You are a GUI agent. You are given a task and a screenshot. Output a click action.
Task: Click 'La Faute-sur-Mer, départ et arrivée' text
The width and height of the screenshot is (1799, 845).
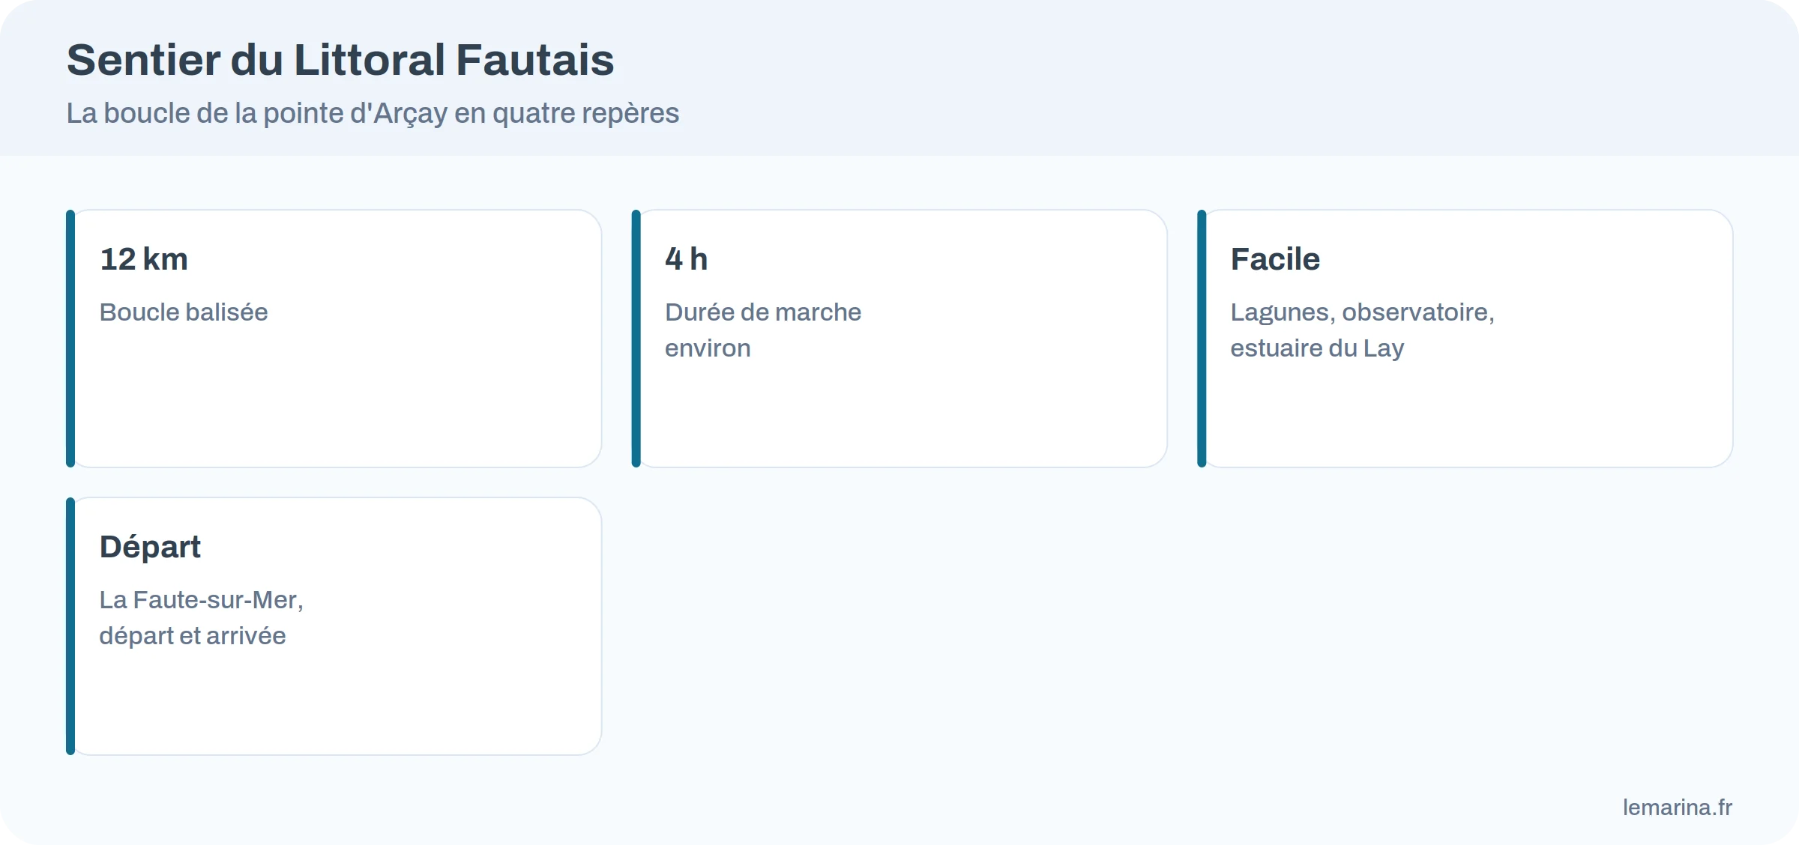(x=202, y=617)
